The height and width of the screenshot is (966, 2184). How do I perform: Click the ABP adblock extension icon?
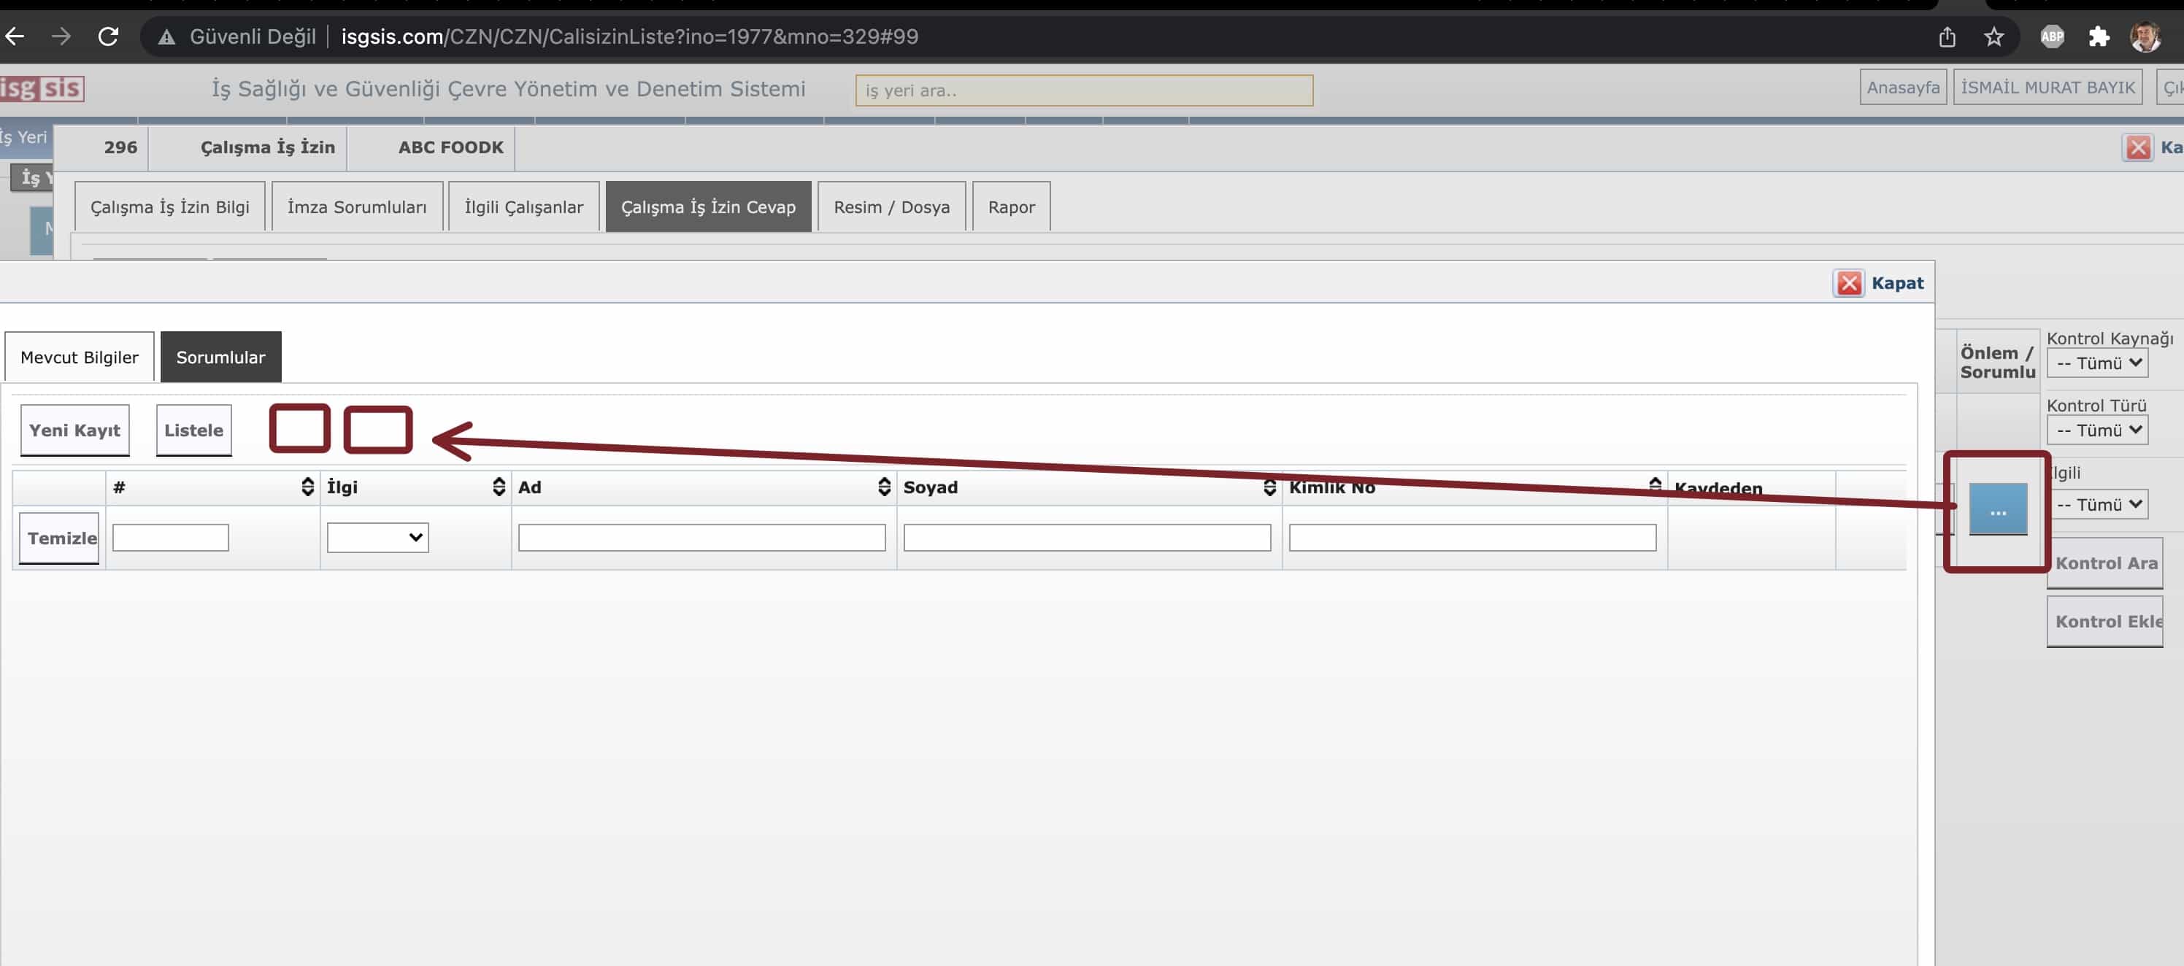(x=2052, y=36)
